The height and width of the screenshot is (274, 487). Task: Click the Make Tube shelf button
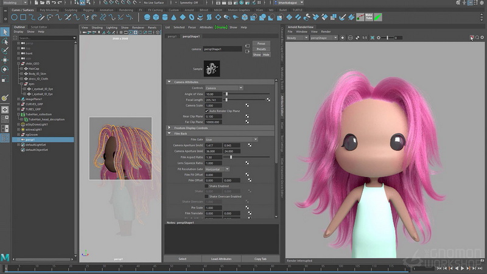(x=369, y=17)
